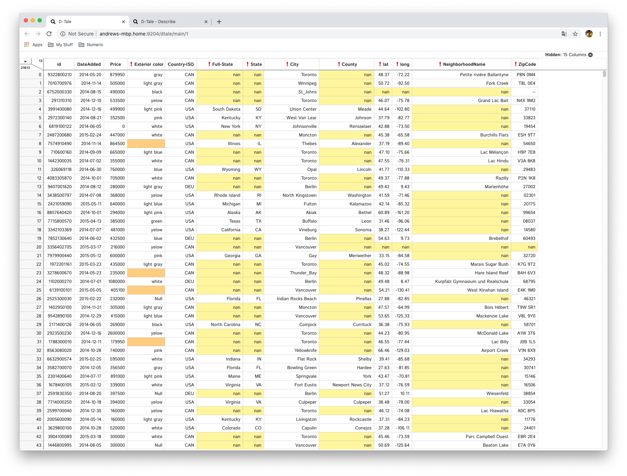Select the Exterior color column header
Viewport: 627px width, 476px height.
pos(146,64)
